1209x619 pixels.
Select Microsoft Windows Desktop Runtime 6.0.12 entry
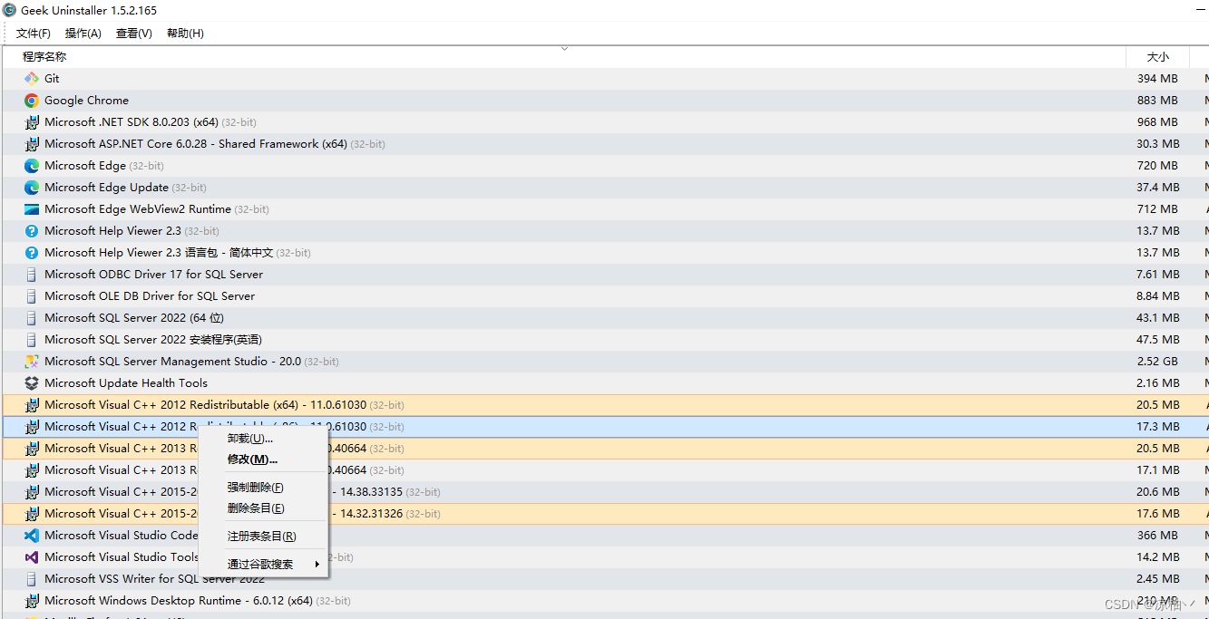click(179, 601)
